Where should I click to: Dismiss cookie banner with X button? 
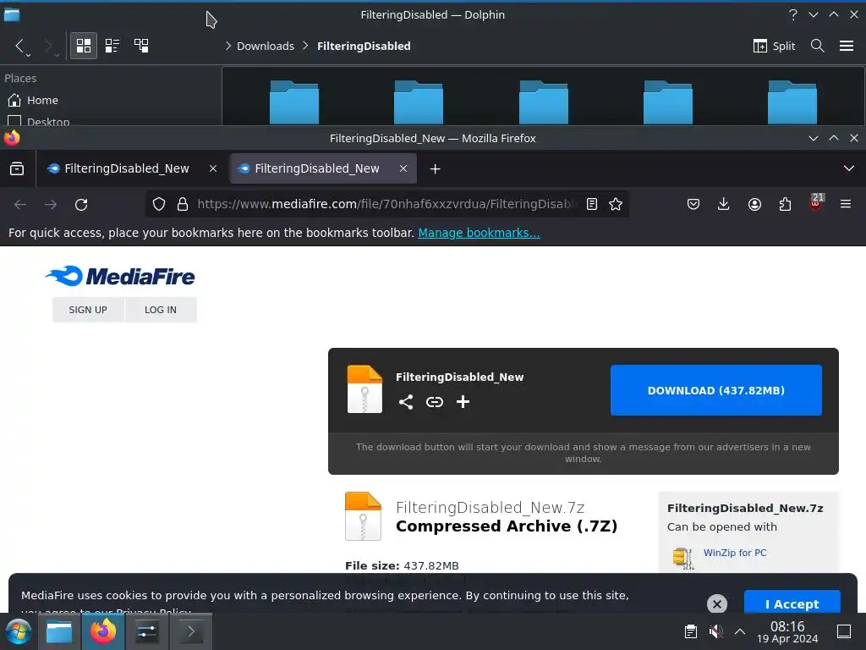tap(717, 604)
